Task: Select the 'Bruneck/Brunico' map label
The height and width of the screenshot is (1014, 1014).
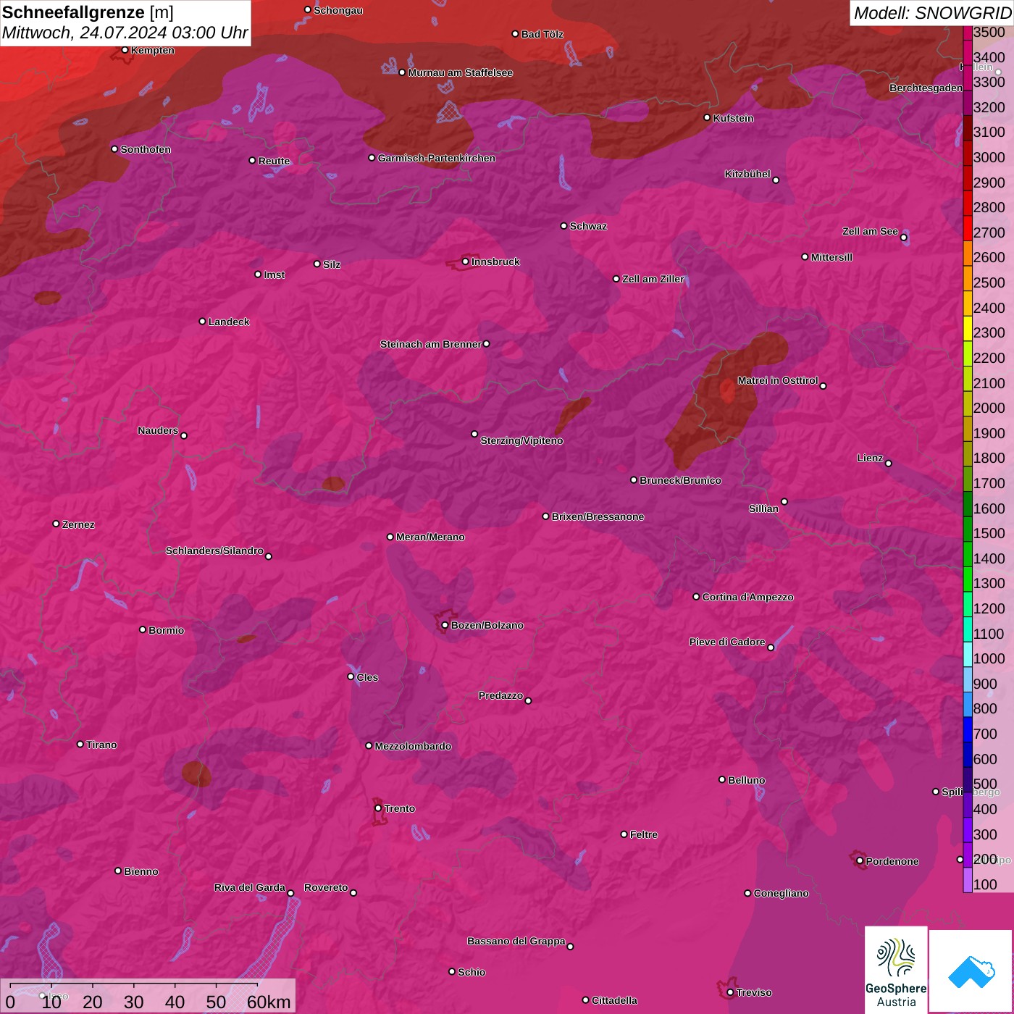Action: (x=680, y=480)
